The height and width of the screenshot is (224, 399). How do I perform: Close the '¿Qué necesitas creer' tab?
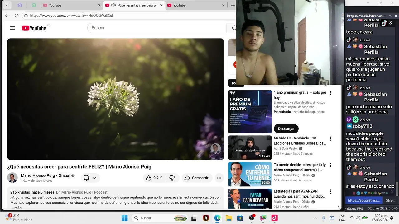click(x=161, y=5)
